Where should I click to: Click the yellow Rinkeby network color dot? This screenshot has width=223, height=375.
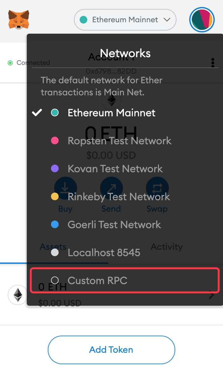tap(55, 196)
